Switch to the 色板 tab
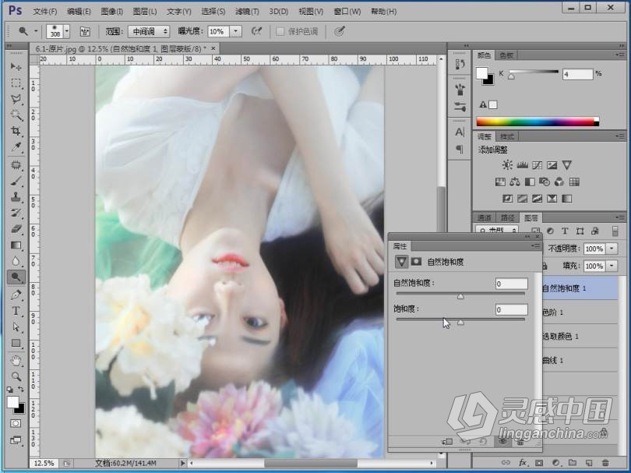Screen dimensions: 631x473 pyautogui.click(x=506, y=55)
